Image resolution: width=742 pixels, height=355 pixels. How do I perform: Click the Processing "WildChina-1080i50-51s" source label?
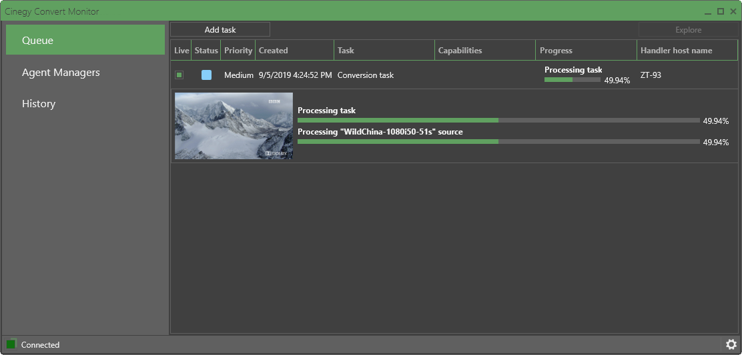pos(380,132)
